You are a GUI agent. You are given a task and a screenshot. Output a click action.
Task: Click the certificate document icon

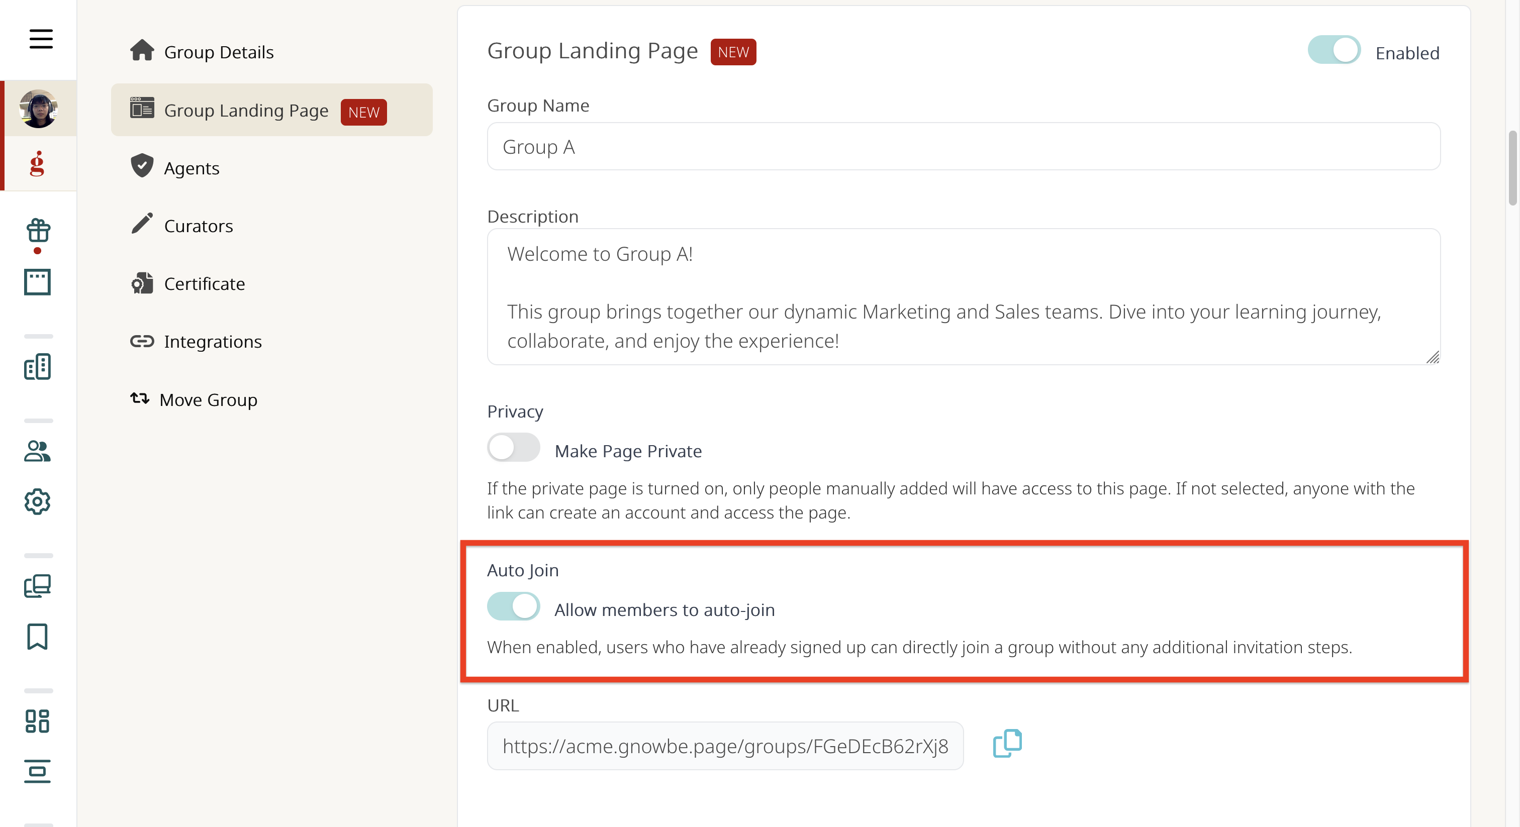point(142,282)
